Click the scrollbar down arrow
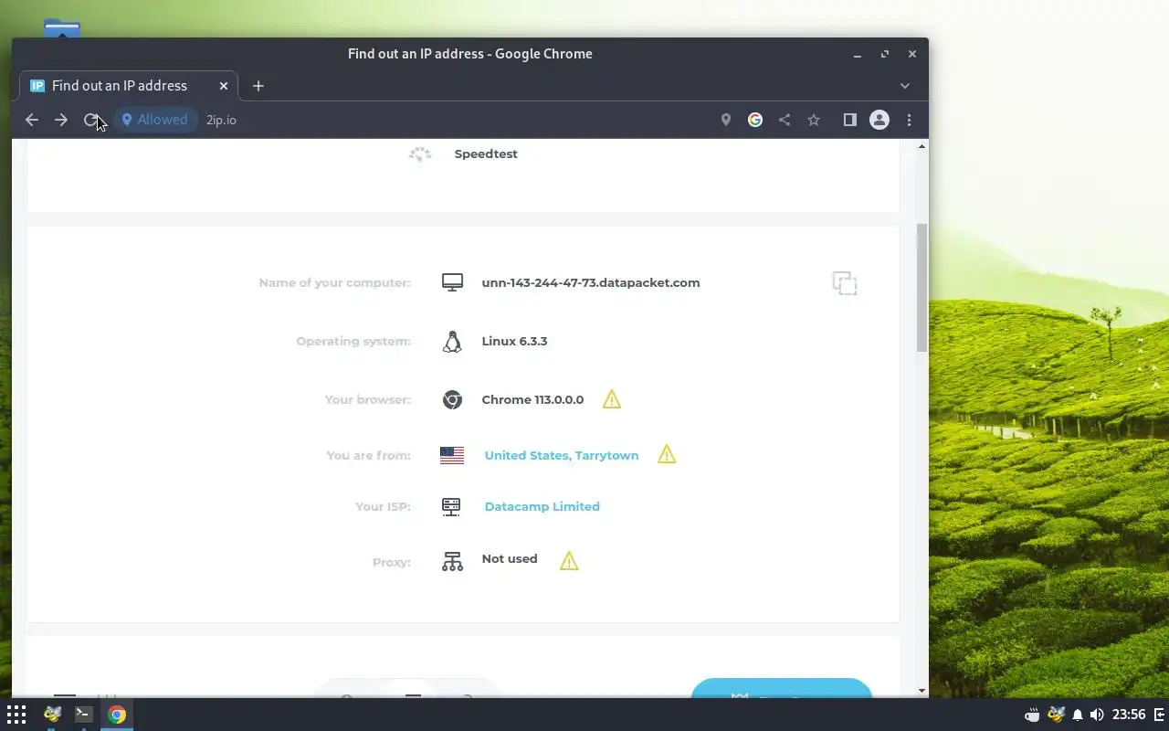 (922, 691)
